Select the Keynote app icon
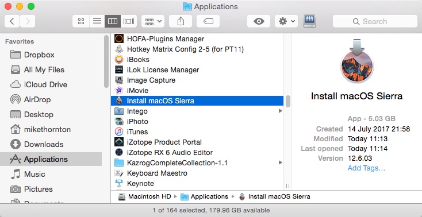422x217 pixels. point(118,183)
